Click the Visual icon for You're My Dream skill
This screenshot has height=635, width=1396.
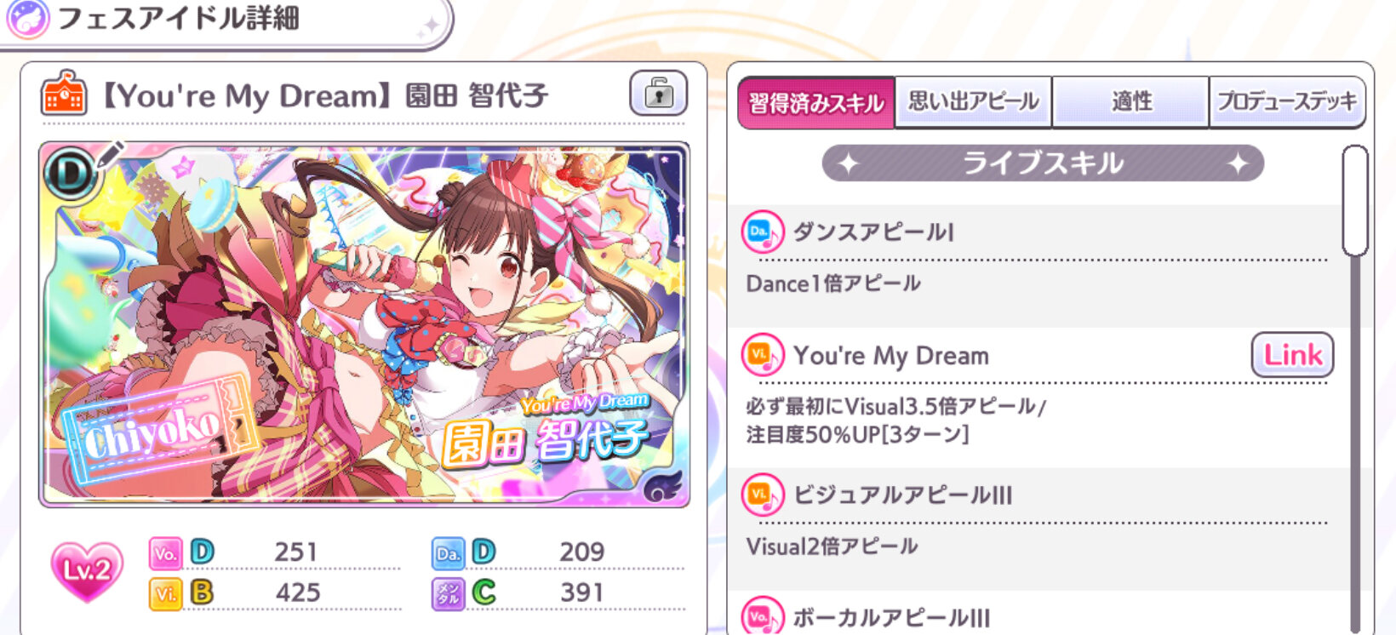coord(762,355)
